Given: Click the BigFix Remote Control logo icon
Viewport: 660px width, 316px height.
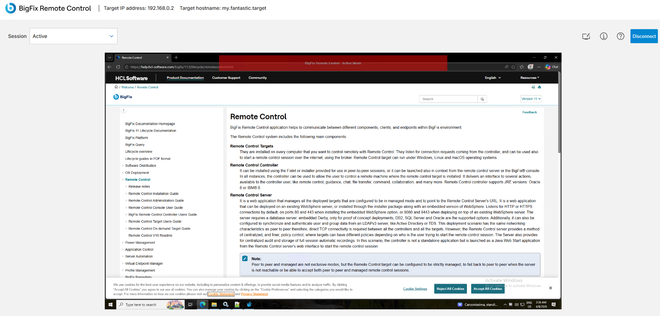Looking at the screenshot, I should pyautogui.click(x=11, y=8).
